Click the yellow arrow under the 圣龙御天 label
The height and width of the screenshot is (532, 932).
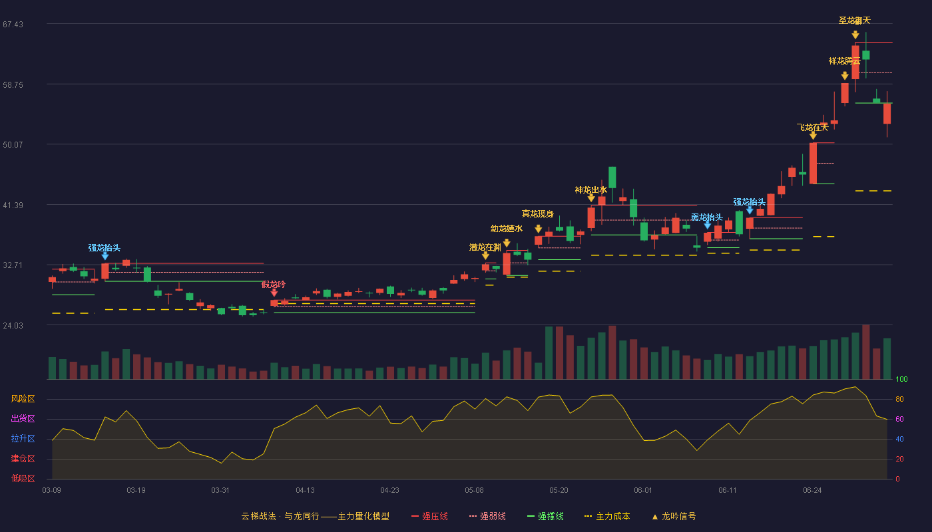[855, 35]
